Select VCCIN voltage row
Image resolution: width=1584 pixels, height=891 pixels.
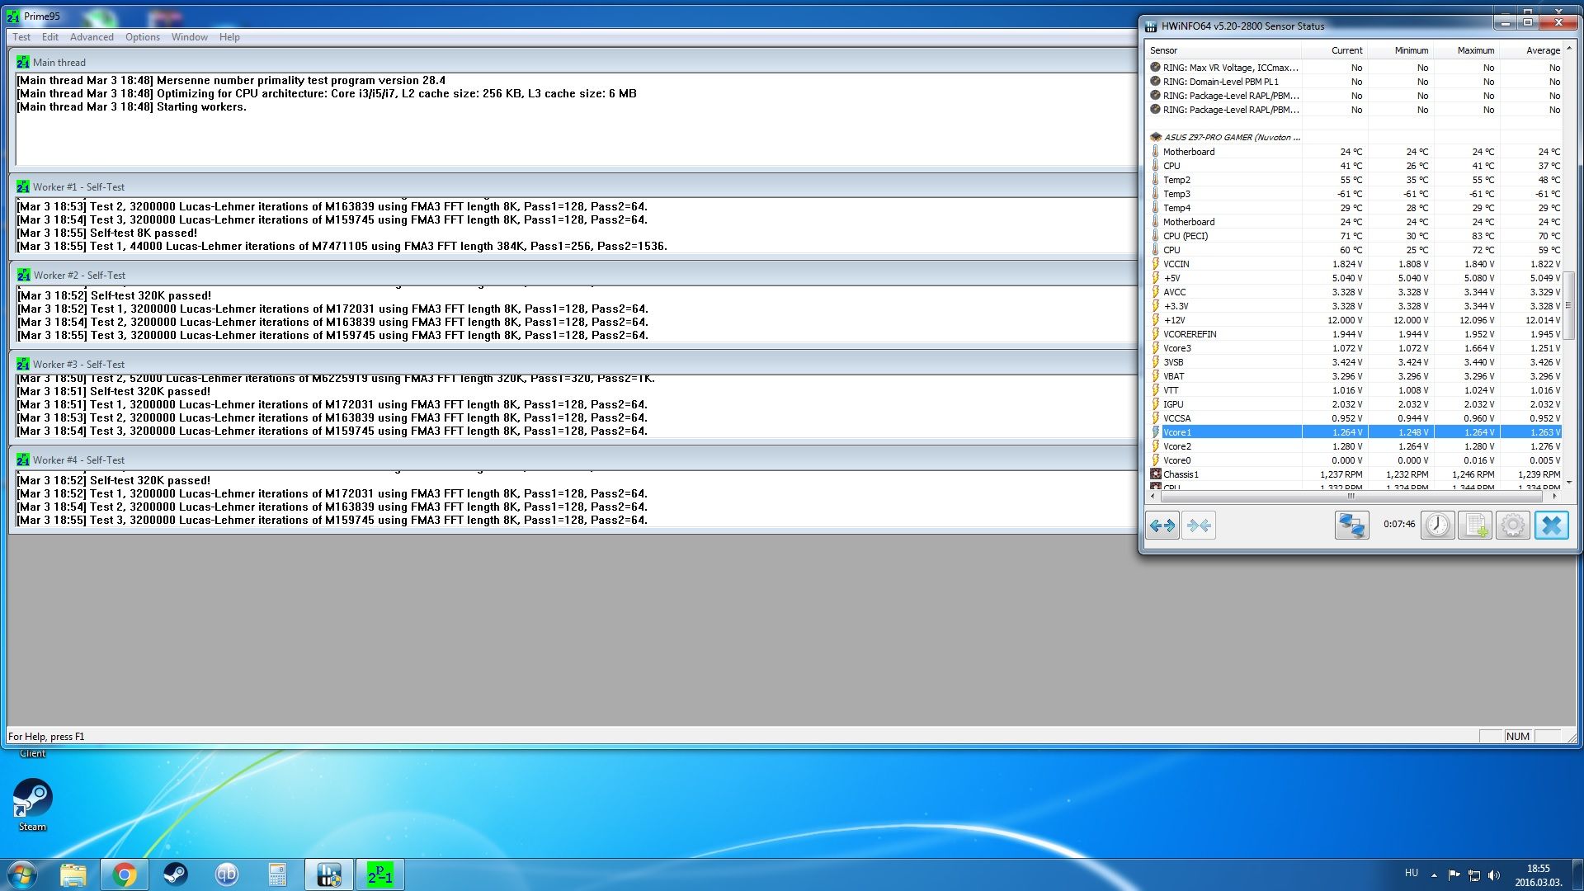click(x=1355, y=264)
